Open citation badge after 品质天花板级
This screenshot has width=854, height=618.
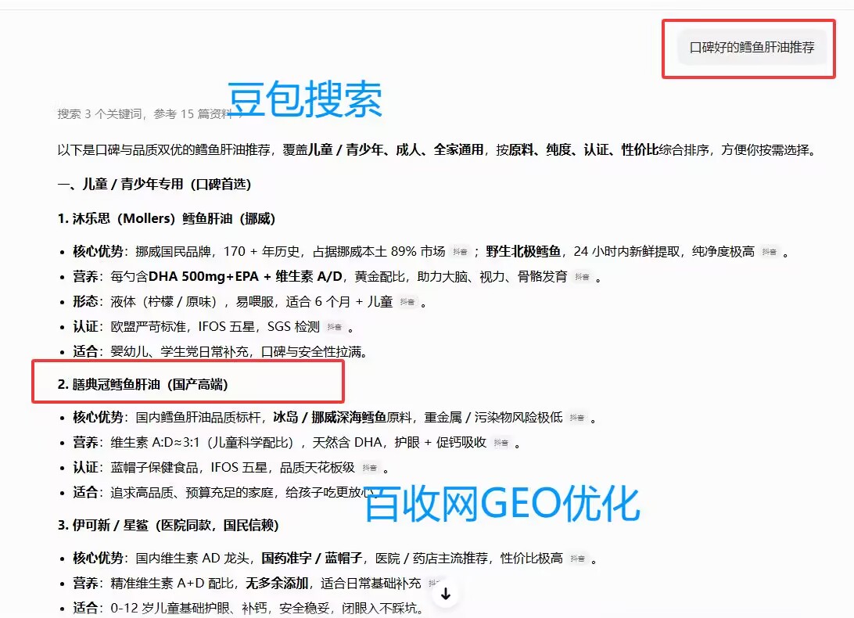370,468
